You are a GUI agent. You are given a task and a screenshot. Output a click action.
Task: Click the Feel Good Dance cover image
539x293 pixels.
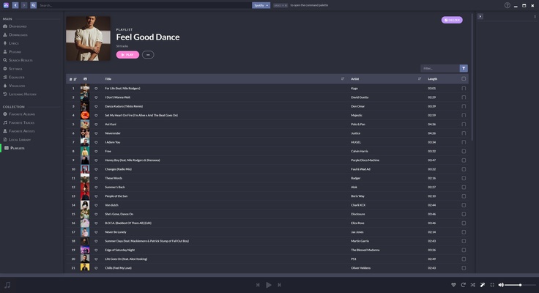(x=89, y=39)
